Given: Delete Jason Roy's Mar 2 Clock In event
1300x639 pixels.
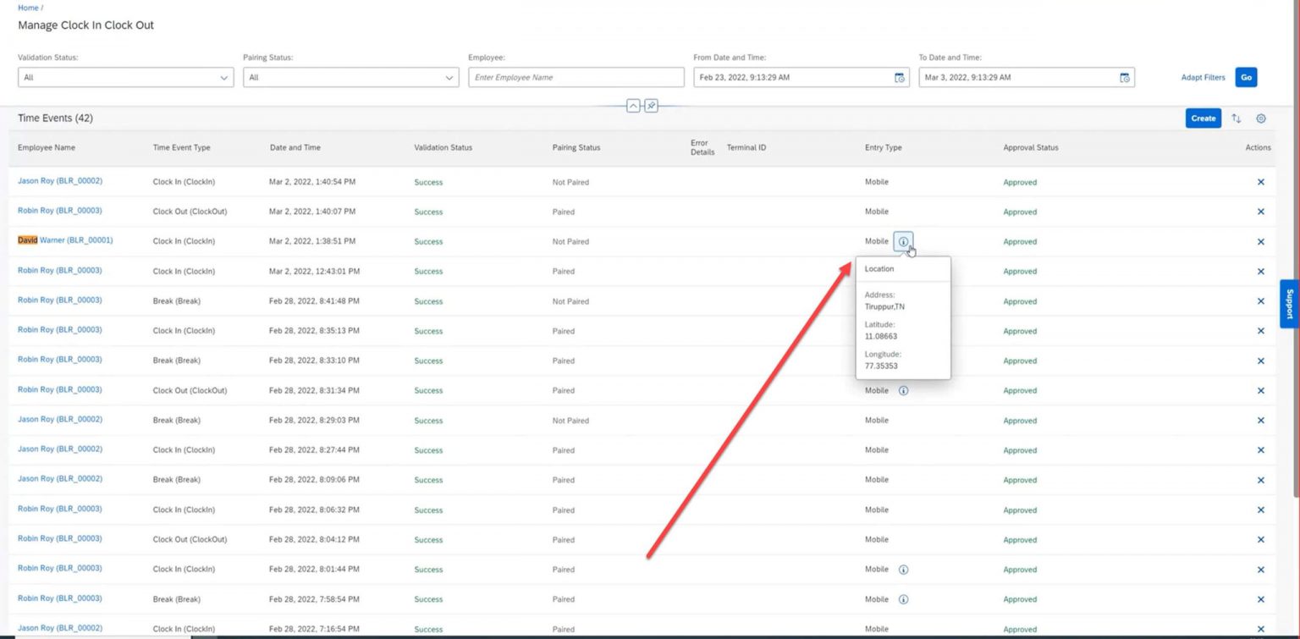Looking at the screenshot, I should tap(1260, 181).
